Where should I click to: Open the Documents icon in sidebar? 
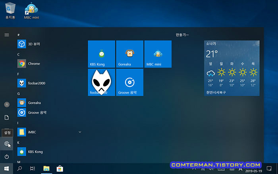coord(7,118)
